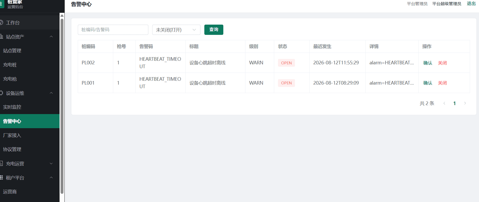Viewport: 479px width, 202px height.
Task: Collapse the 站点资产 sidebar group
Action: 30,37
